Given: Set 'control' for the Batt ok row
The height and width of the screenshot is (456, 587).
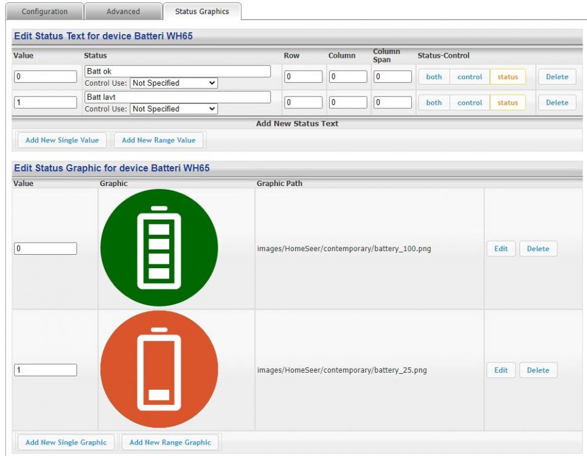Looking at the screenshot, I should point(470,77).
